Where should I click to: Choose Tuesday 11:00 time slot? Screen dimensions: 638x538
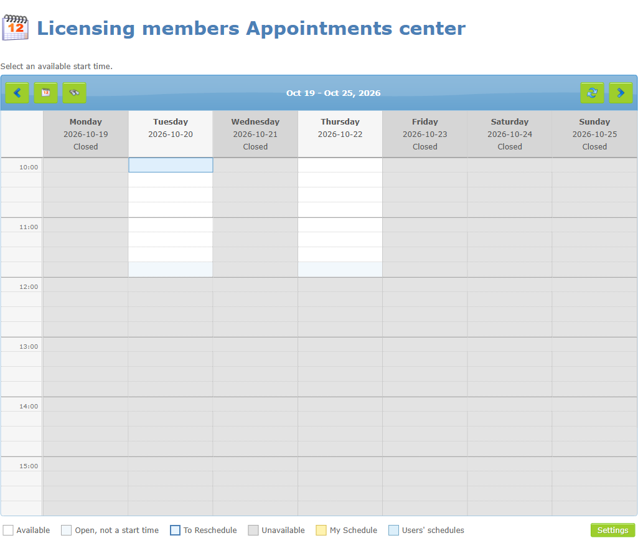(171, 225)
